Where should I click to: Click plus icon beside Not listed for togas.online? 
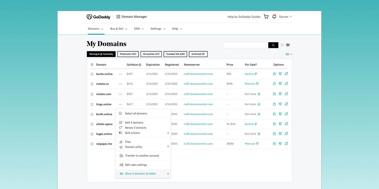(259, 134)
